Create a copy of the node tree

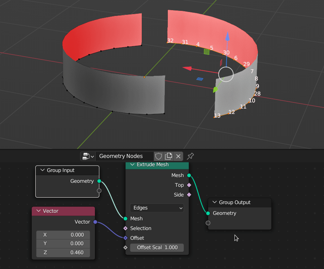(168, 156)
